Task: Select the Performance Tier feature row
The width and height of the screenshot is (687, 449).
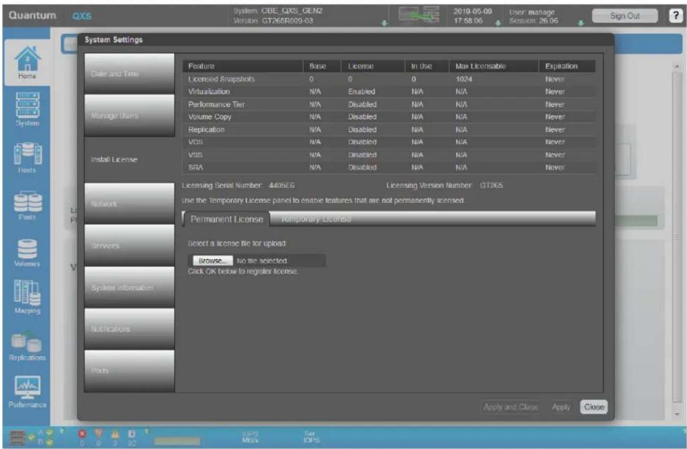Action: (389, 104)
